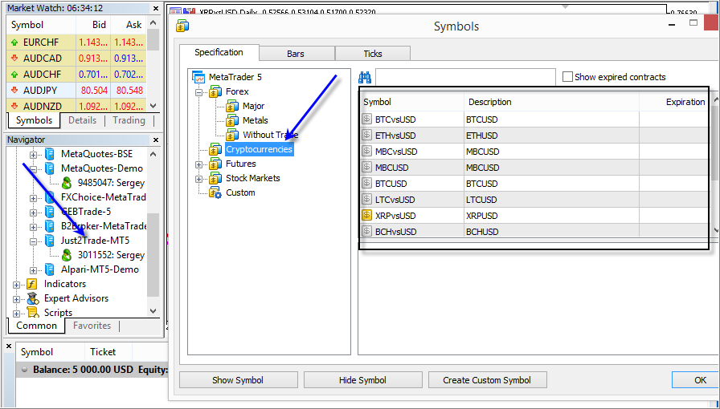Expand the Alpari-MT5-Demo node

click(x=33, y=269)
